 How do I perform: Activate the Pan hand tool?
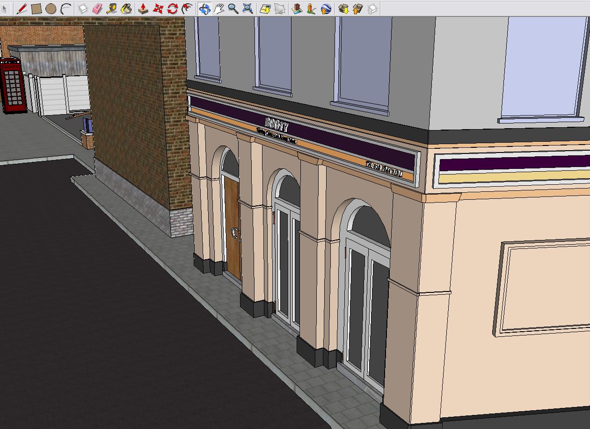click(219, 8)
